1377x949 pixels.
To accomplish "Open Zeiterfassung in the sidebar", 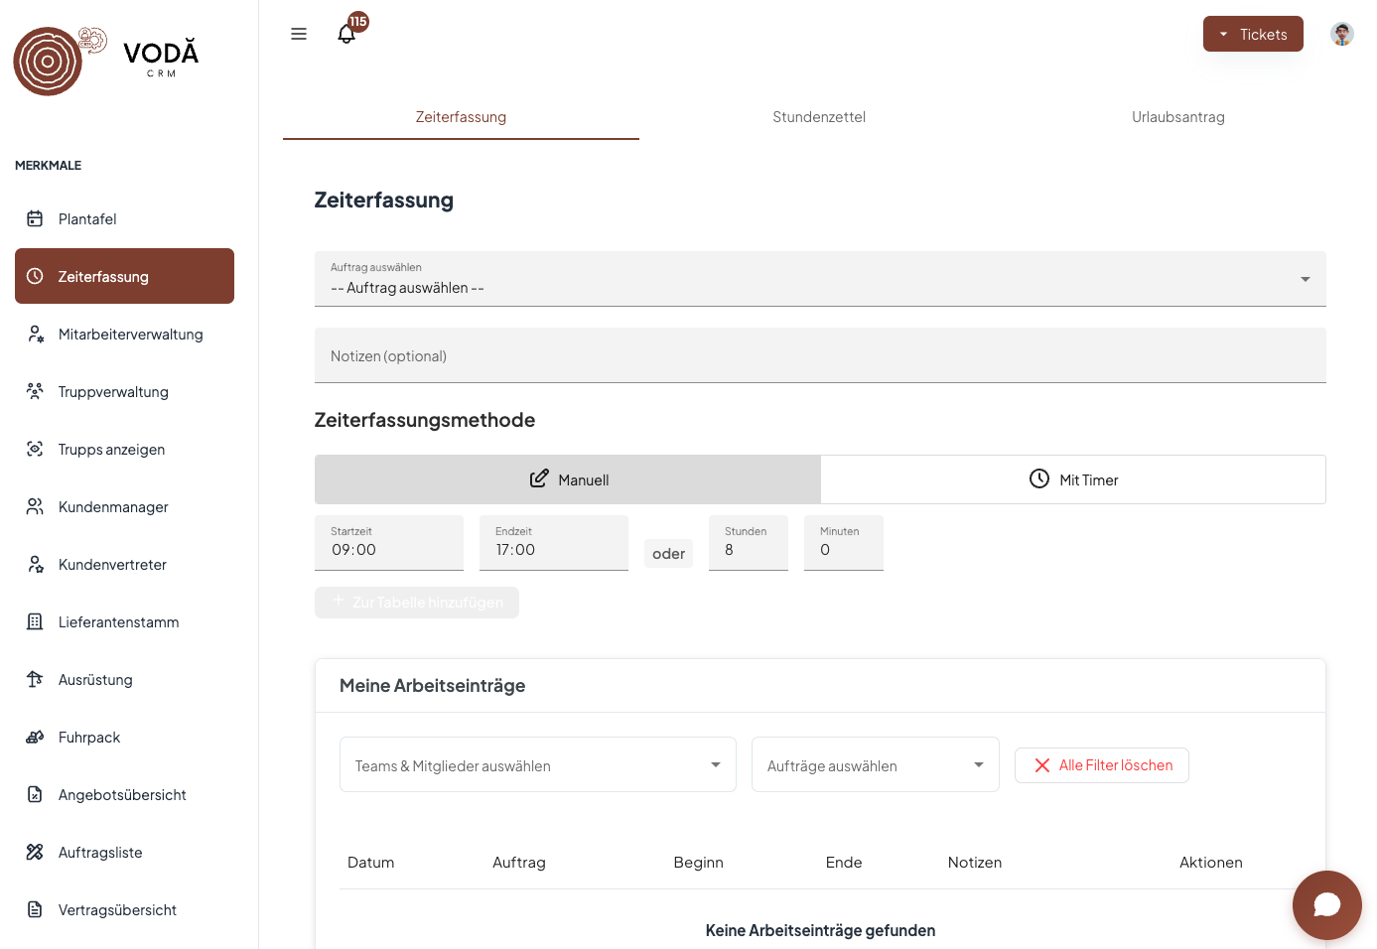I will (124, 276).
